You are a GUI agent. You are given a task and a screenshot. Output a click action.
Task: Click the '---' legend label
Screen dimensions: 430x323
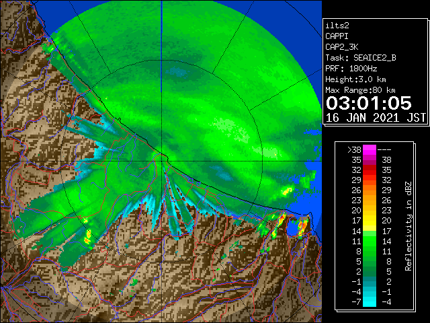click(384, 150)
